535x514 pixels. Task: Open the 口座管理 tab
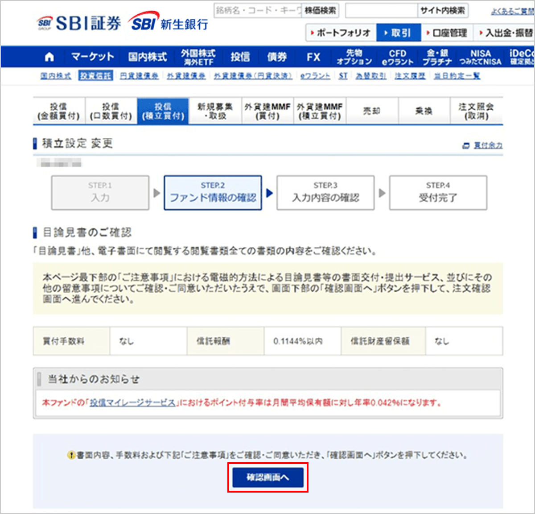point(446,33)
